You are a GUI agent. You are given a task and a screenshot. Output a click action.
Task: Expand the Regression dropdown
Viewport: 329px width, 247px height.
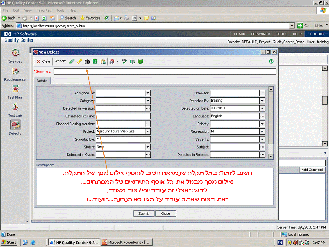[262, 131]
